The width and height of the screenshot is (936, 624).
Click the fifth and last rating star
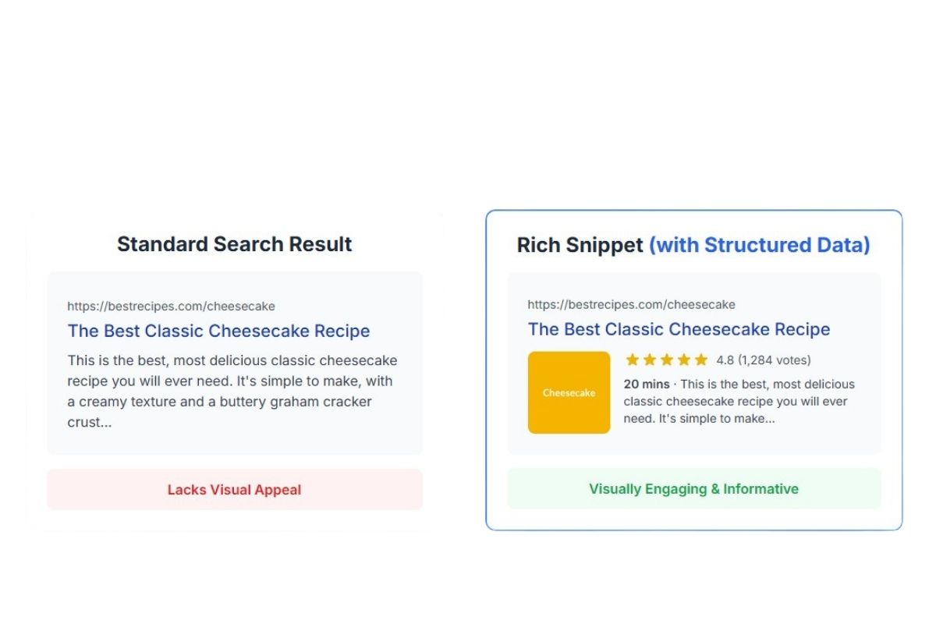pyautogui.click(x=701, y=360)
